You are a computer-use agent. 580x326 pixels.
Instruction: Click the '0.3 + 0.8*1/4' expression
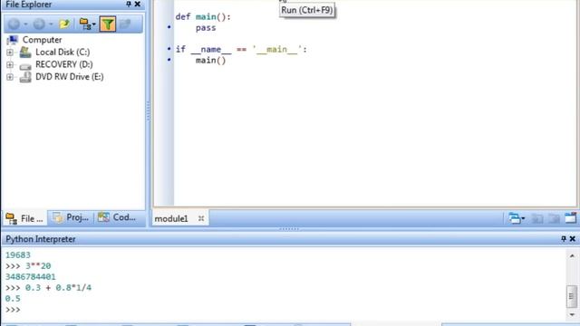tap(58, 288)
